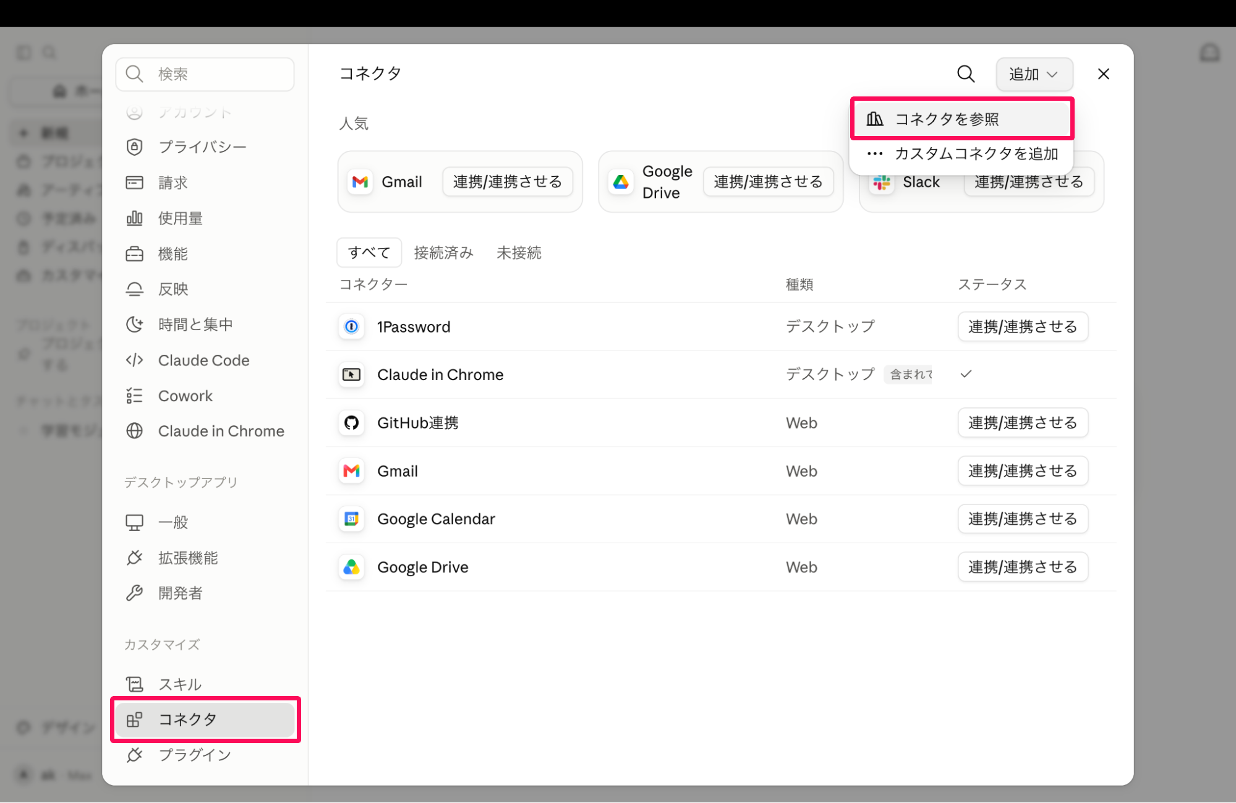Click the Google Calendar connector name
The height and width of the screenshot is (803, 1236).
click(x=436, y=519)
